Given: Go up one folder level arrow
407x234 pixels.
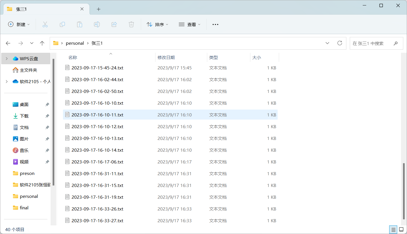Looking at the screenshot, I should click(x=42, y=43).
